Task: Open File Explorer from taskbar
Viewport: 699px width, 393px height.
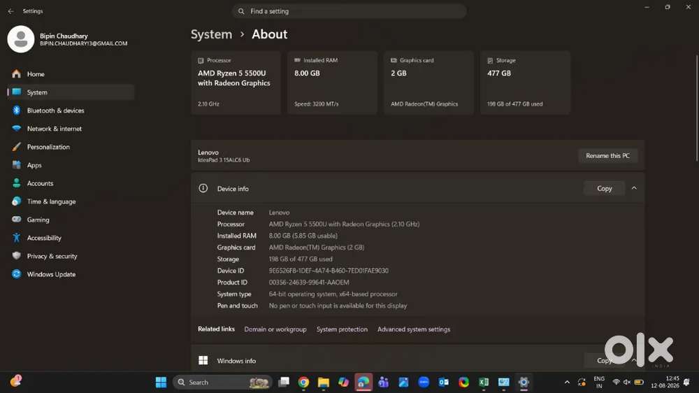Action: coord(324,383)
